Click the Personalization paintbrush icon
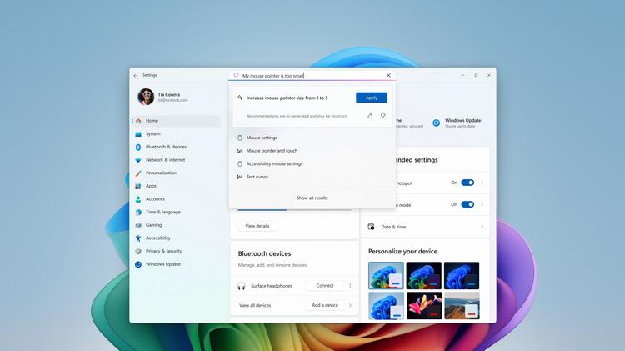The image size is (625, 351). click(x=138, y=173)
